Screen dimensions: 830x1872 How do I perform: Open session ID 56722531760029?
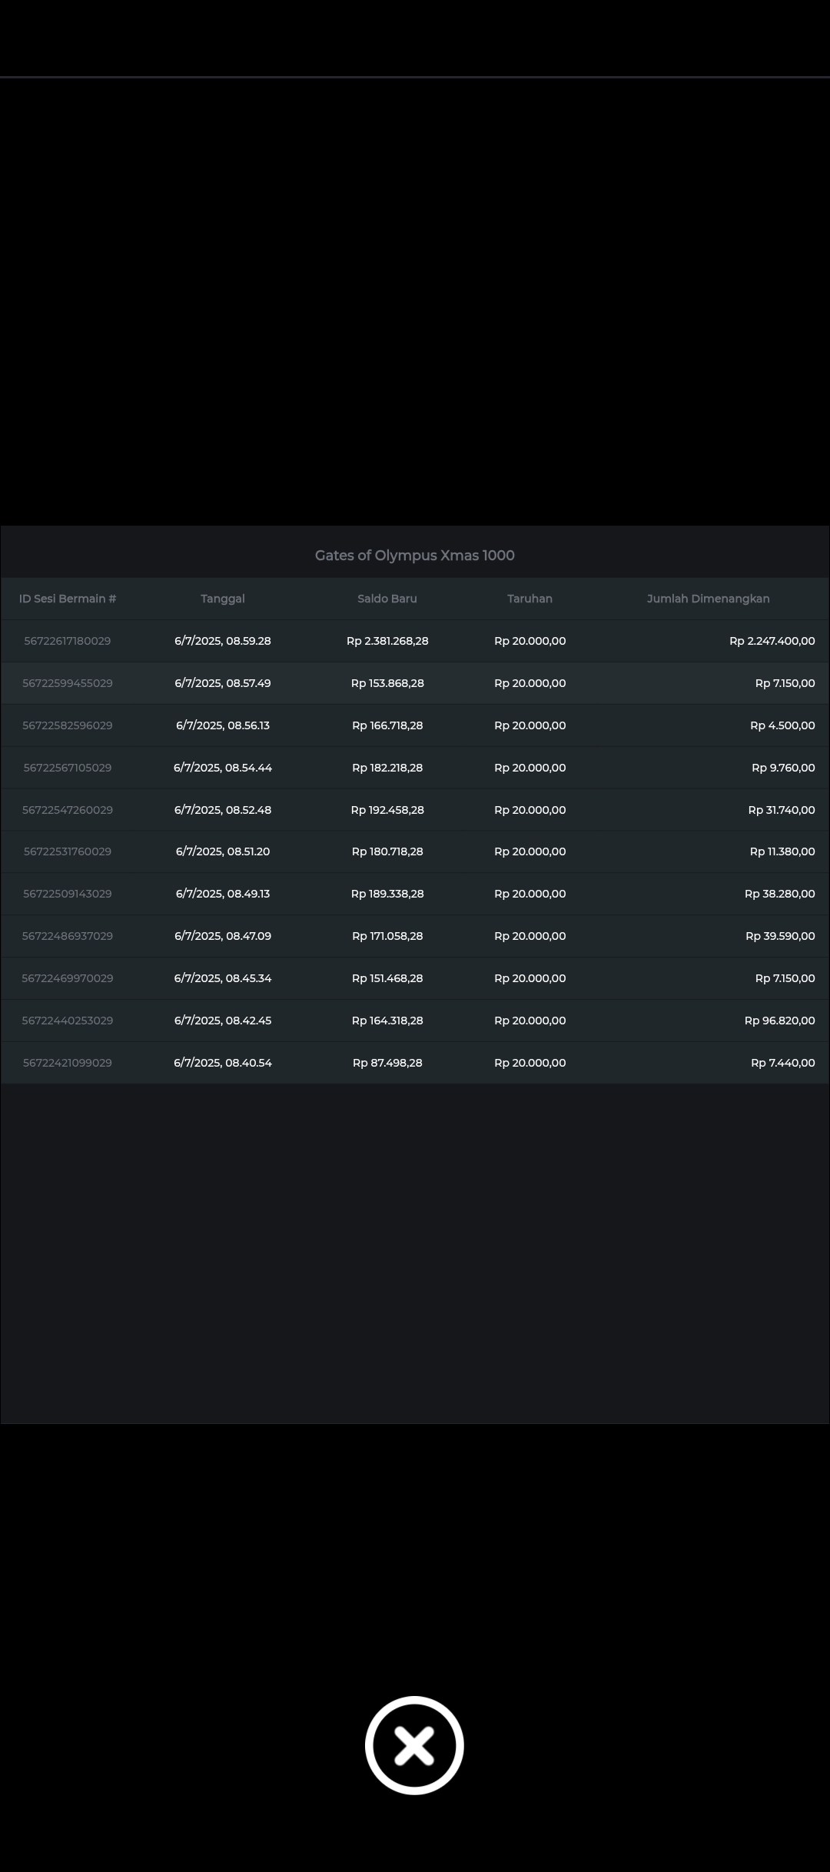point(68,851)
